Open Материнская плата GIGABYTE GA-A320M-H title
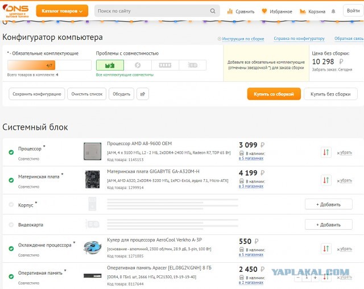This screenshot has height=289, width=364. pyautogui.click(x=153, y=171)
